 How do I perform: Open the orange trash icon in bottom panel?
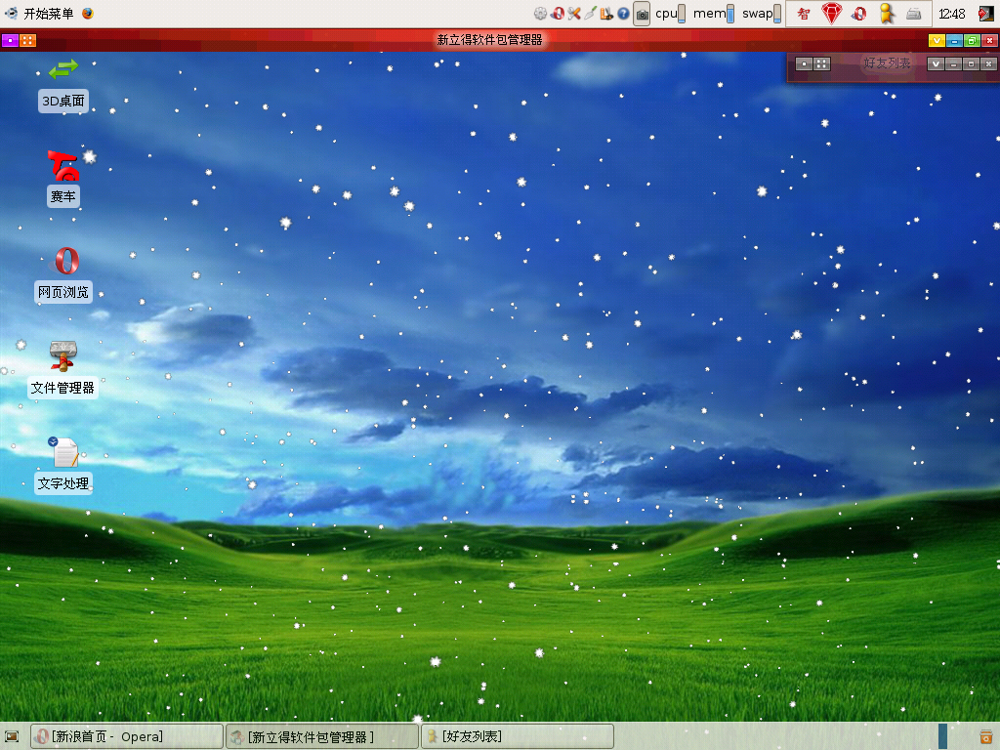pos(985,737)
